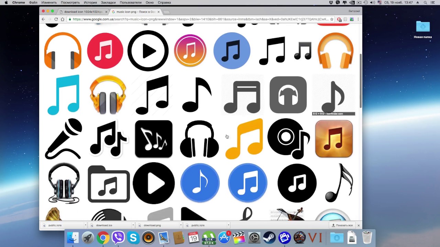Open the red Apple Music note thumbnail
Image resolution: width=440 pixels, height=247 pixels.
coord(105,51)
